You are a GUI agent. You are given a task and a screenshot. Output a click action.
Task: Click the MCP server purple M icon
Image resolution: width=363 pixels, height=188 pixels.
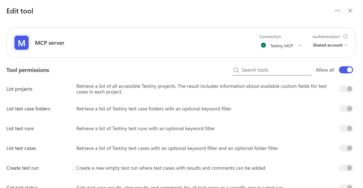click(22, 43)
